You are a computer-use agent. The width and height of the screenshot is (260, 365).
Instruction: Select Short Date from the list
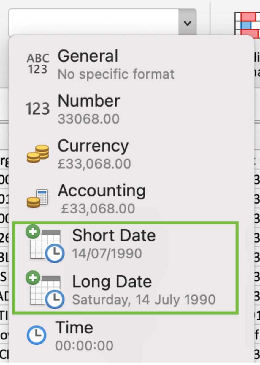pyautogui.click(x=114, y=235)
